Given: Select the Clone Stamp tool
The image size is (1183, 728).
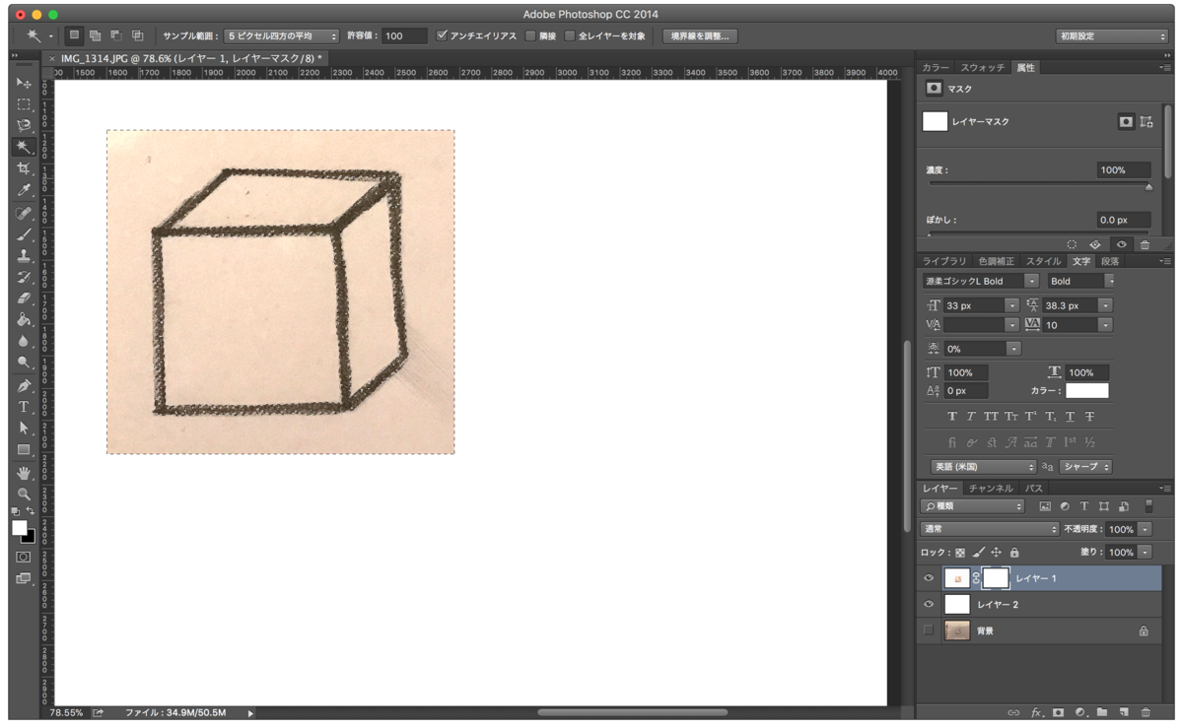Looking at the screenshot, I should pos(24,256).
